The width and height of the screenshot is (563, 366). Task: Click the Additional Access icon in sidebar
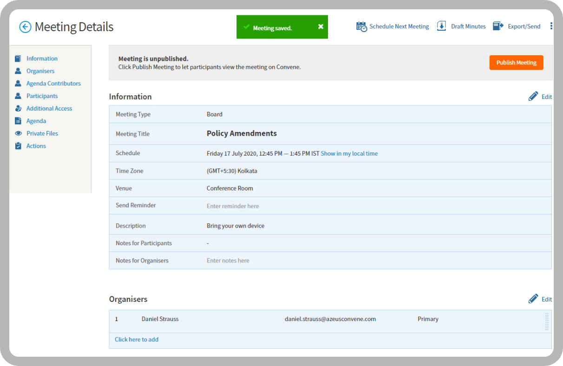tap(18, 109)
